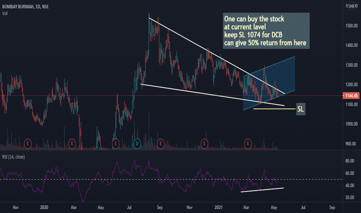The width and height of the screenshot is (361, 213).
Task: Click the 'keep SL 1074 for DCB' line
Action: point(253,35)
